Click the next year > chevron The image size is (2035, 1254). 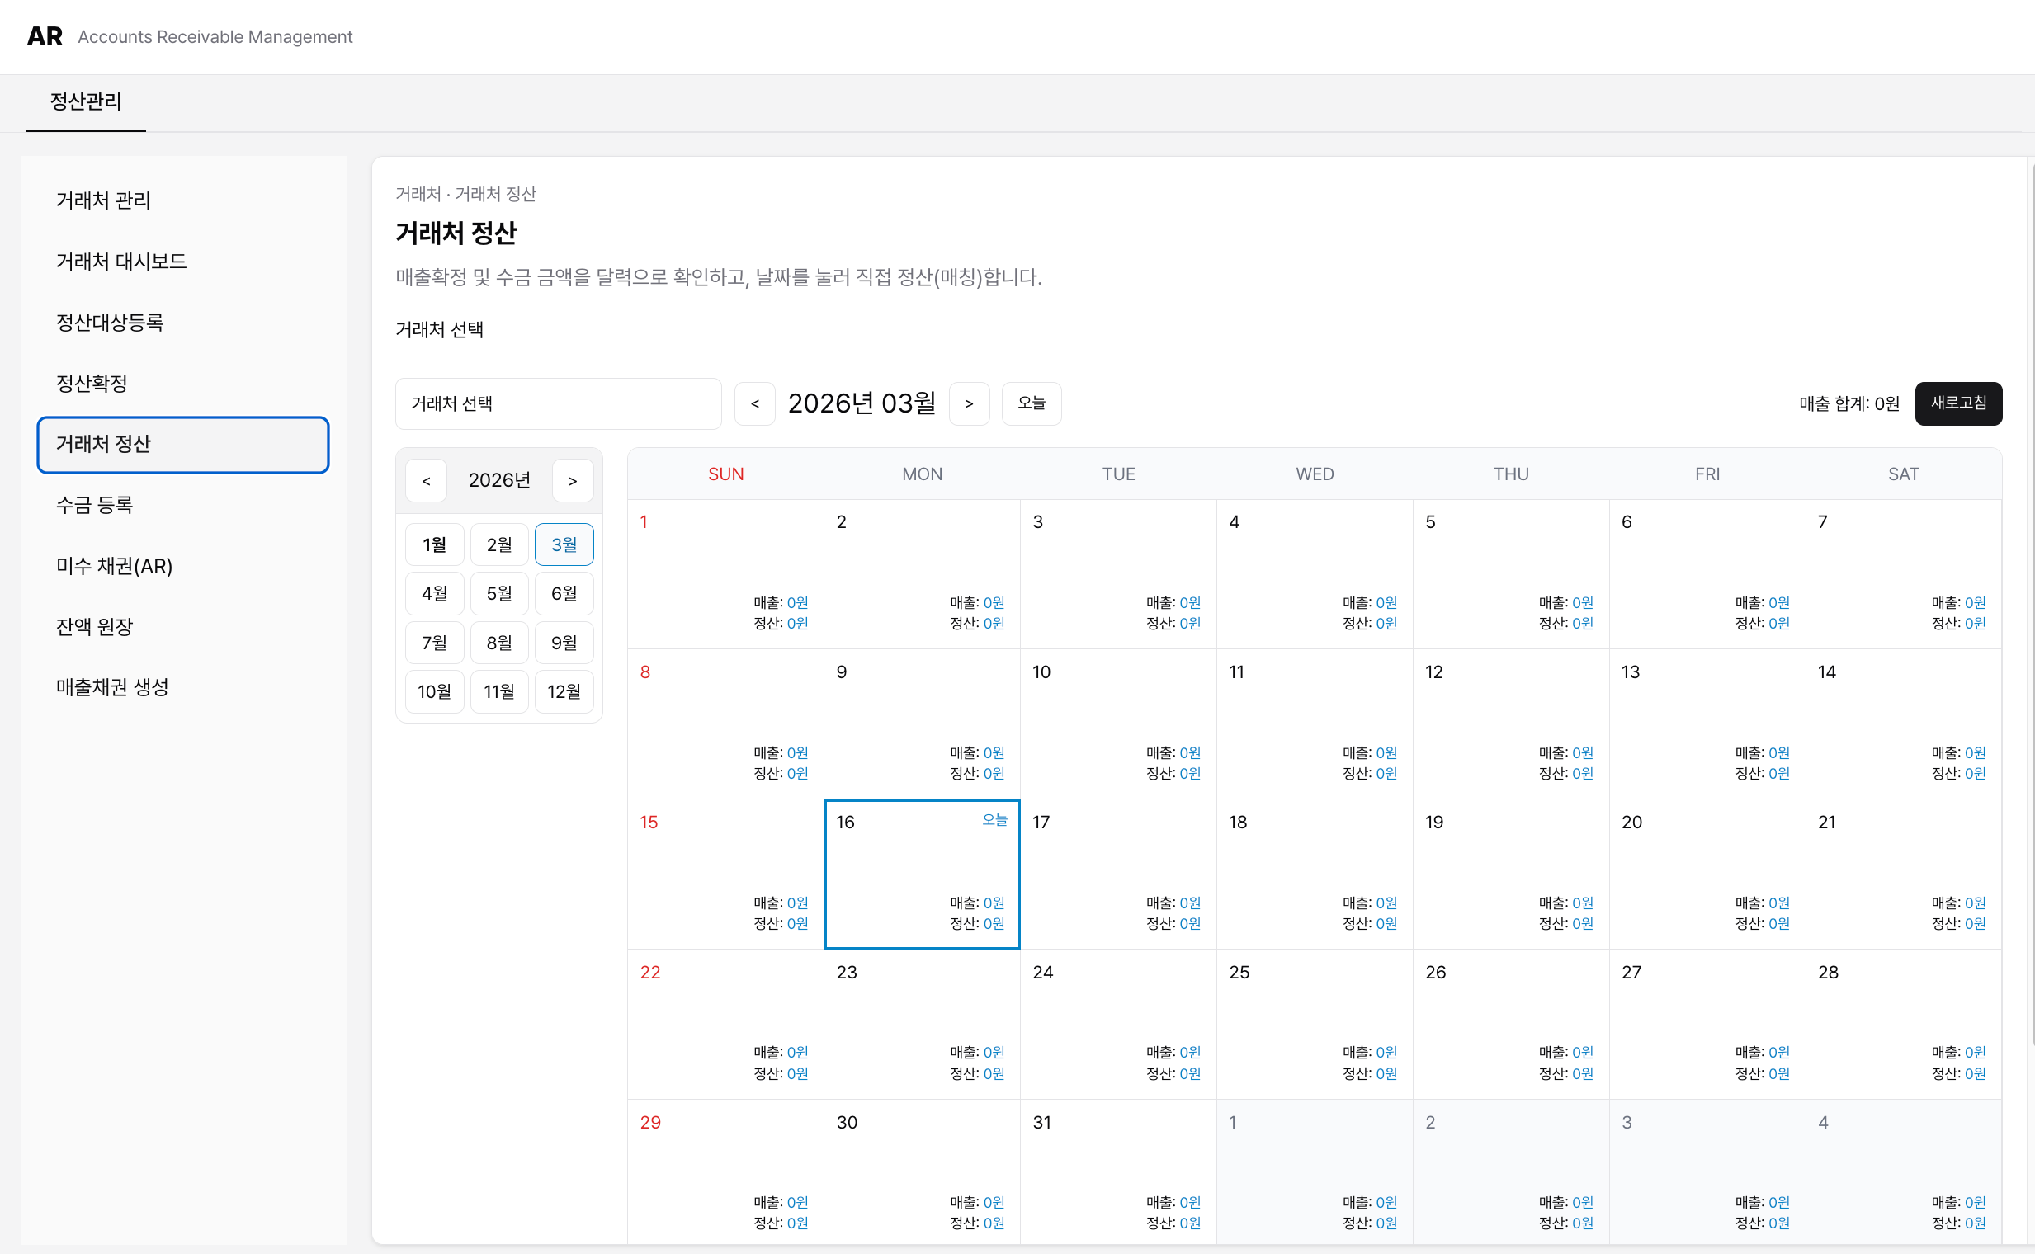(573, 479)
